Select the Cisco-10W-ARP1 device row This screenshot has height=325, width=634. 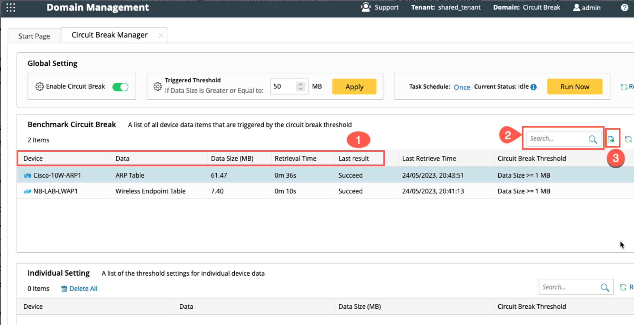[x=57, y=175]
